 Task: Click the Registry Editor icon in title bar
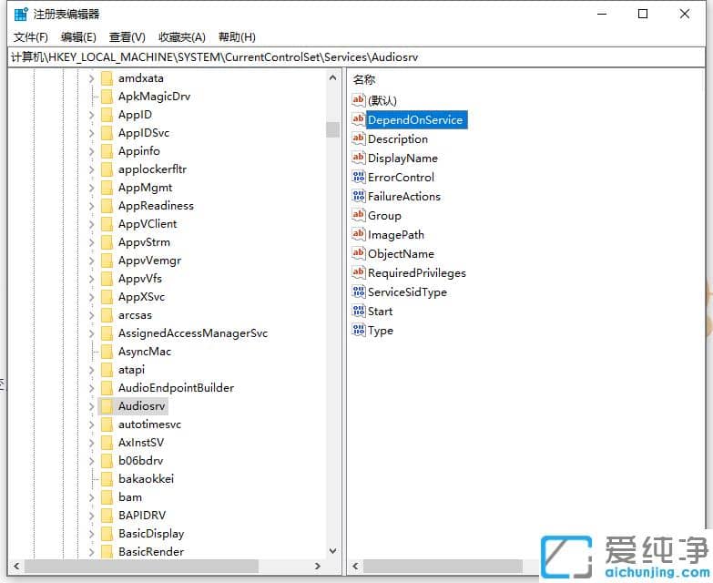coord(20,14)
